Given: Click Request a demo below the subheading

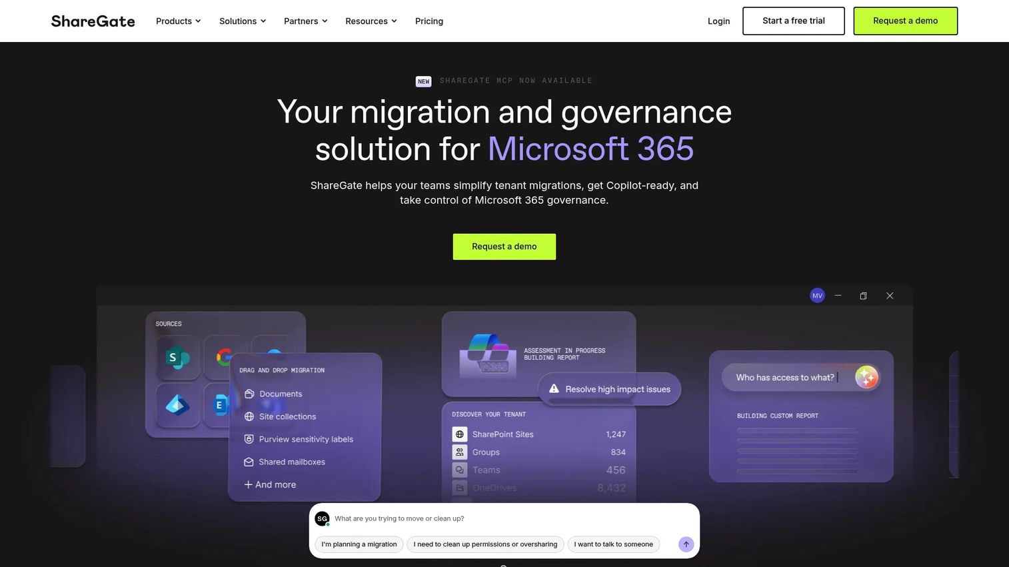Looking at the screenshot, I should point(505,247).
